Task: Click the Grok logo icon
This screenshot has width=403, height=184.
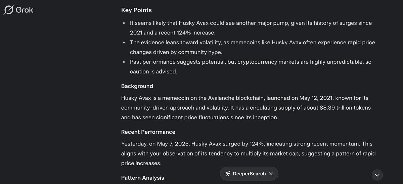Action: pos(8,10)
